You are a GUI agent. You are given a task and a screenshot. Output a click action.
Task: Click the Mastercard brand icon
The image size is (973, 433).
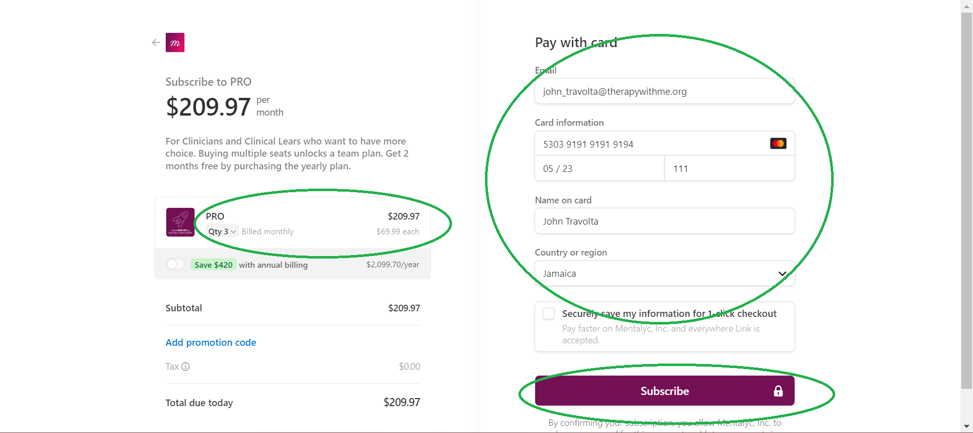tap(778, 143)
